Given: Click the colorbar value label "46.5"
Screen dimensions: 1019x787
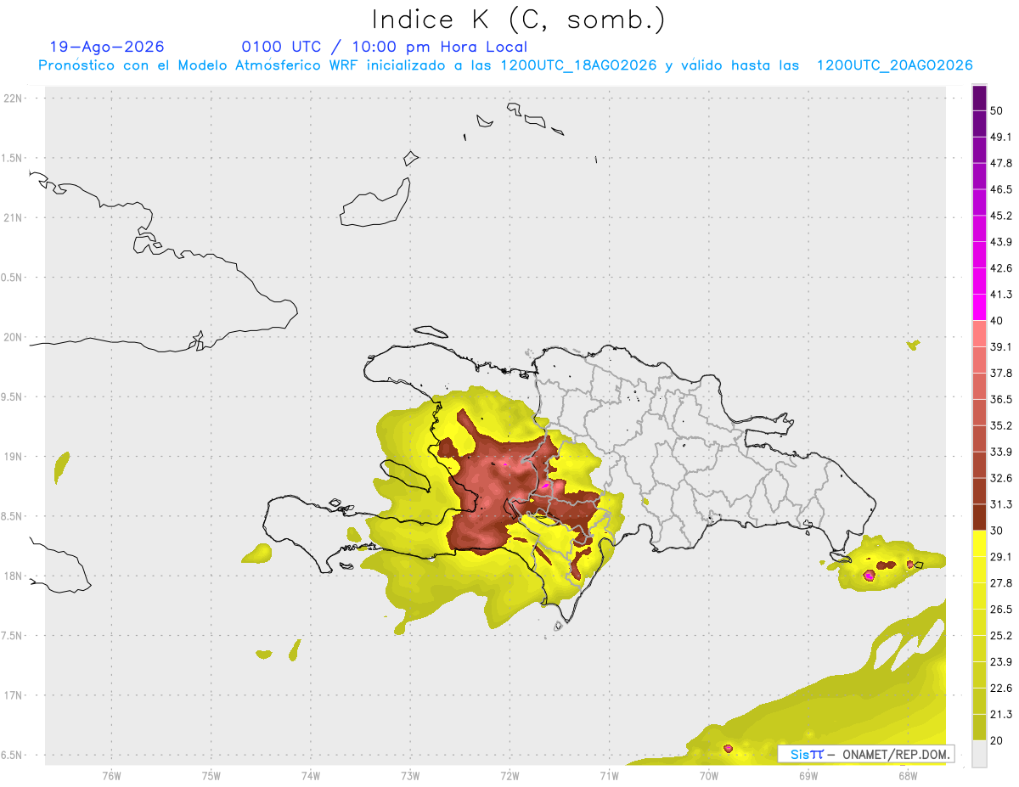Looking at the screenshot, I should coord(1001,190).
